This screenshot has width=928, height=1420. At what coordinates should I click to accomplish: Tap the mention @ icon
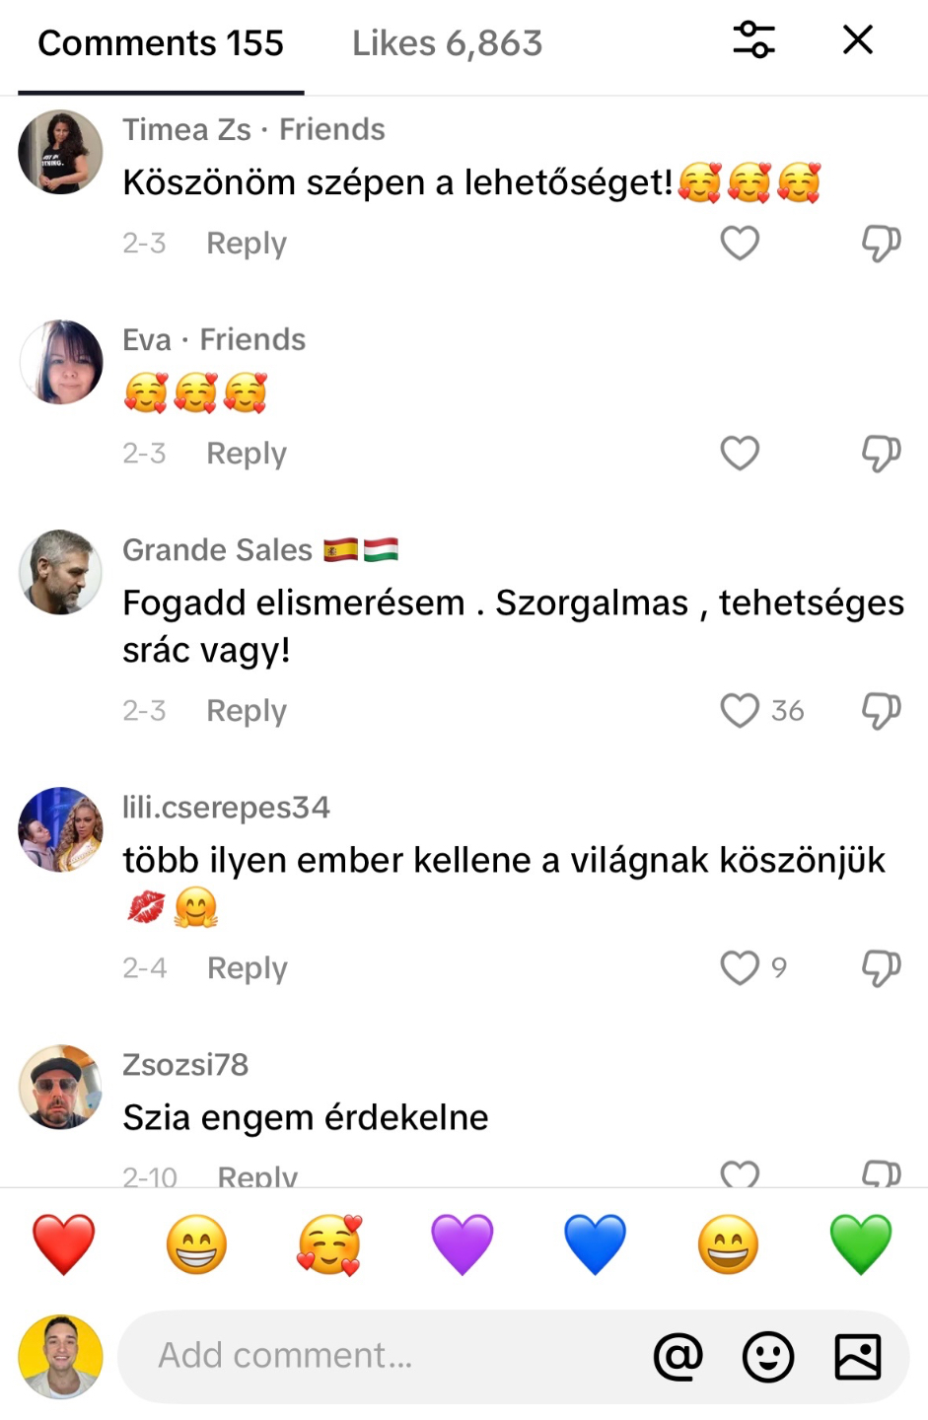pos(678,1357)
